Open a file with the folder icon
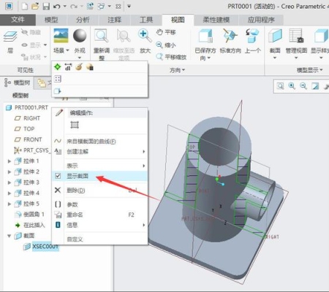 tap(35, 7)
